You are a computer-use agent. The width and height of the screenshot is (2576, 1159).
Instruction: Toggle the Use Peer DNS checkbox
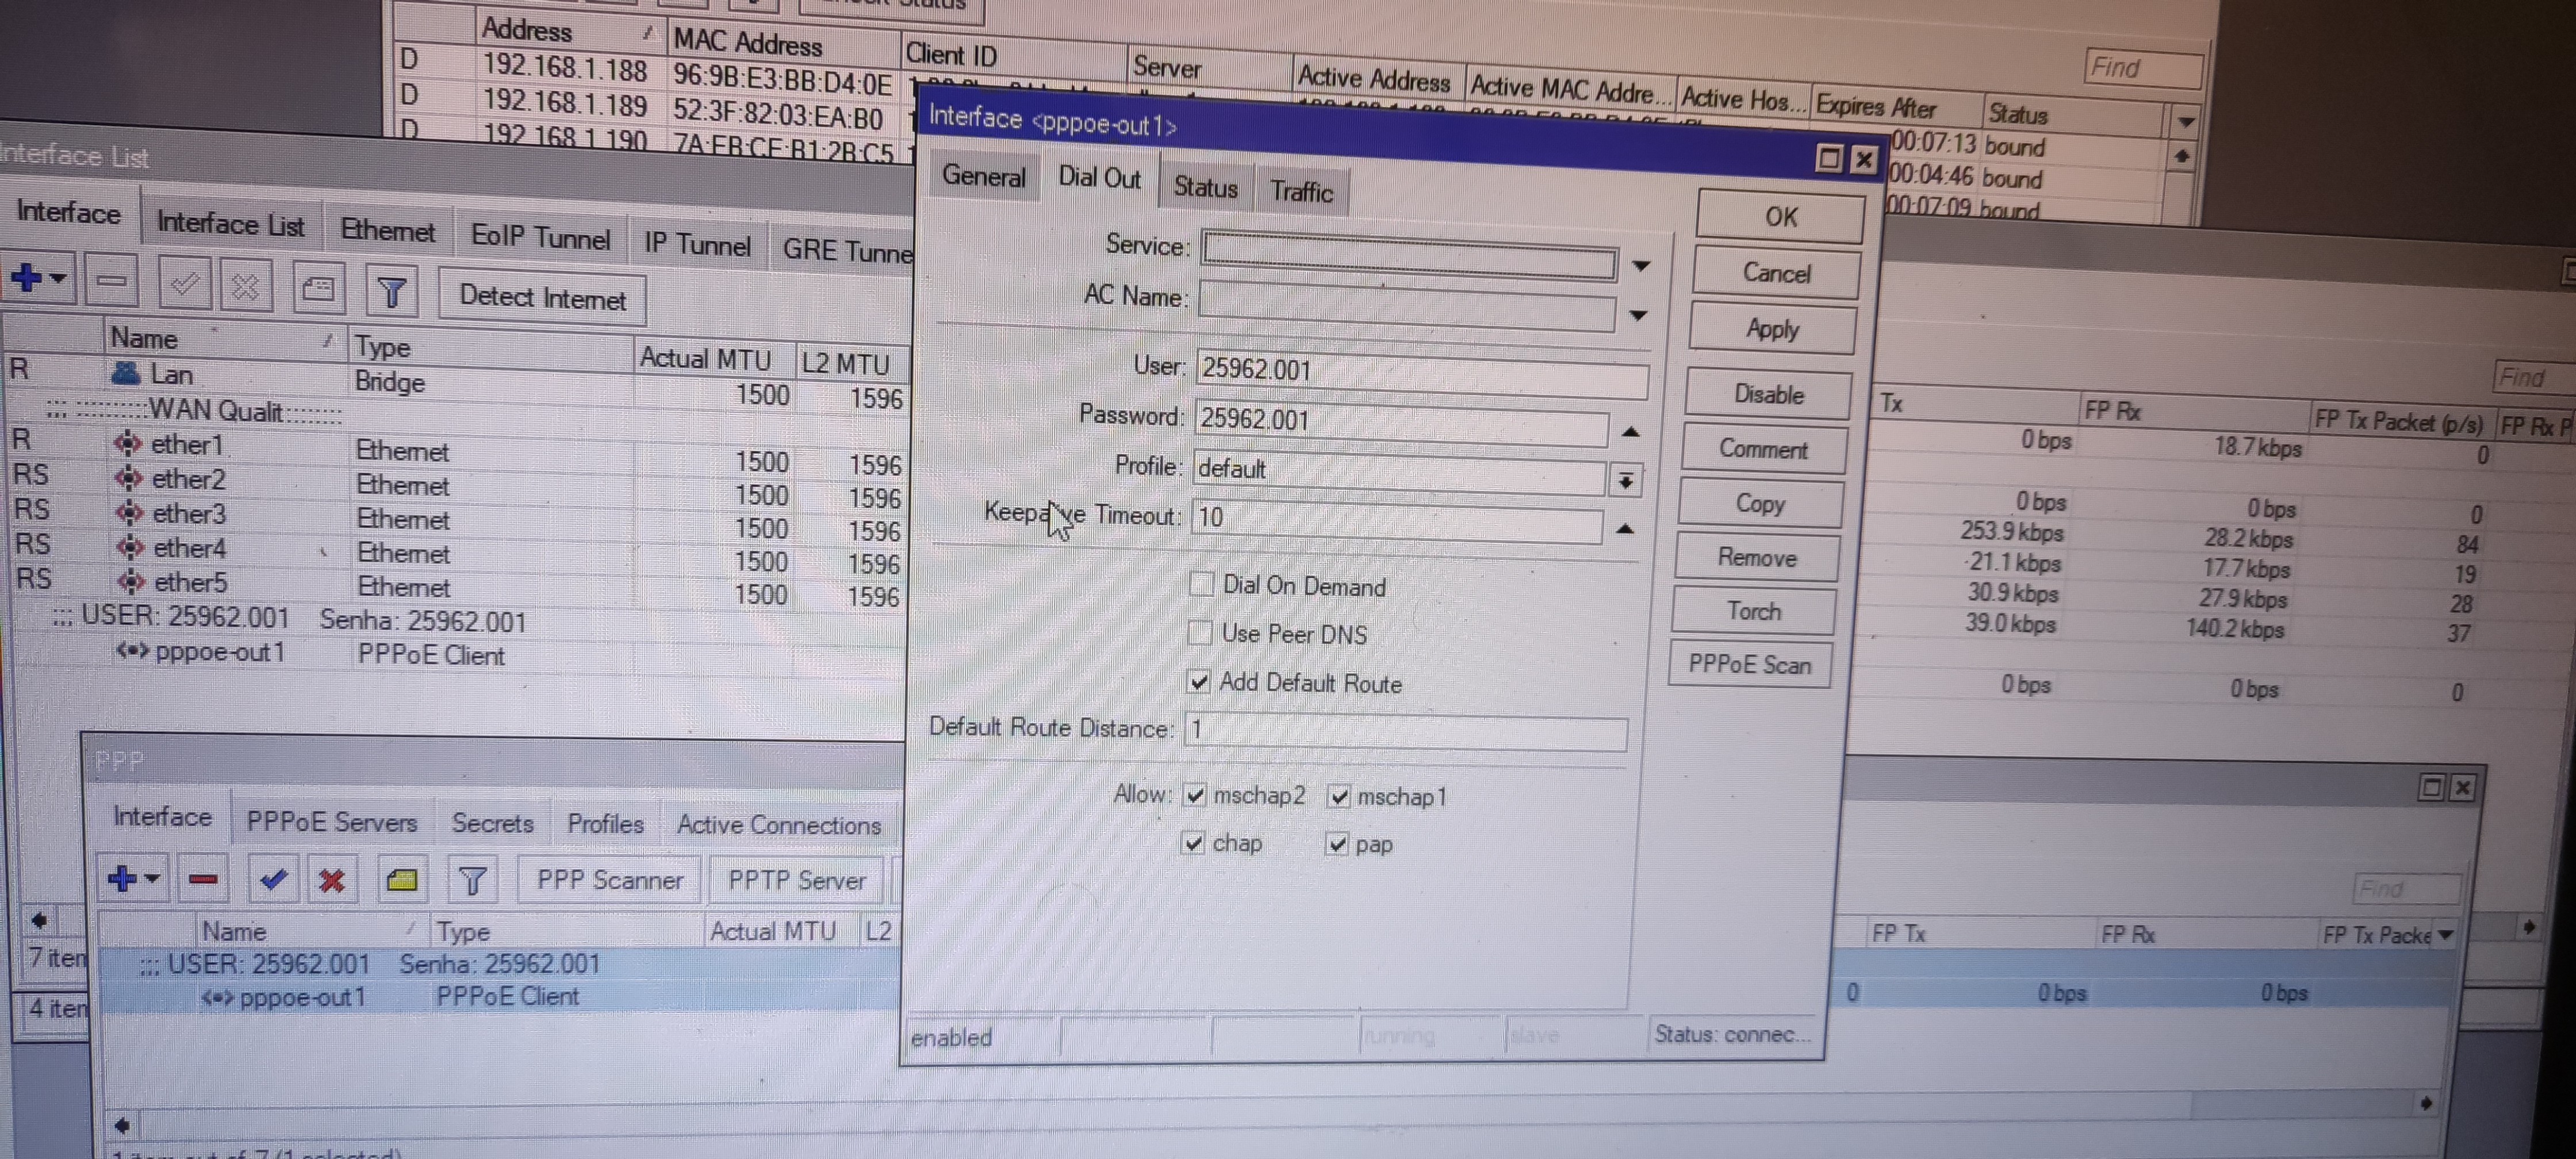coord(1200,632)
